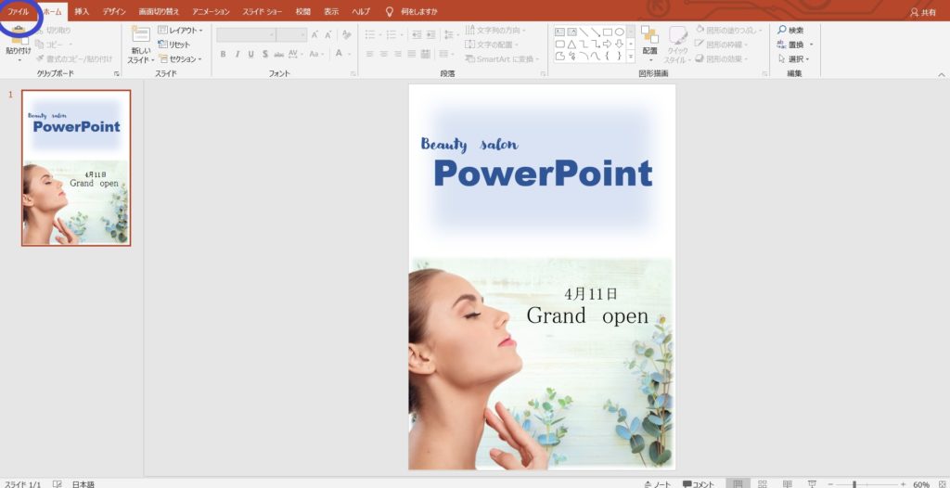This screenshot has width=950, height=488.
Task: Open Text Direction (文字列の方向) dropdown
Action: (x=495, y=30)
